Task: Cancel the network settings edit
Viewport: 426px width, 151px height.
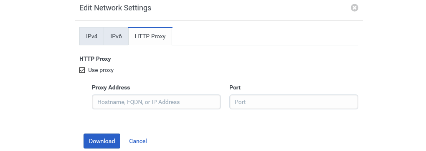Action: pyautogui.click(x=138, y=141)
